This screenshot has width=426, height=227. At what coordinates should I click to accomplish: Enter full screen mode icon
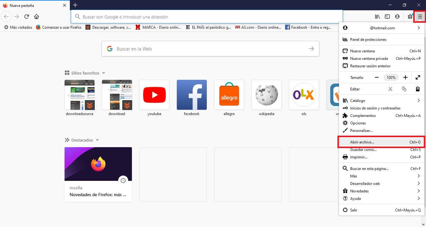pos(418,77)
